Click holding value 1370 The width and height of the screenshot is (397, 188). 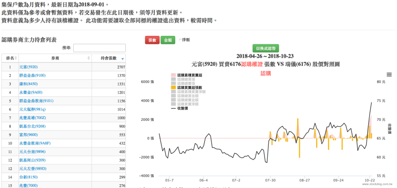click(x=121, y=75)
